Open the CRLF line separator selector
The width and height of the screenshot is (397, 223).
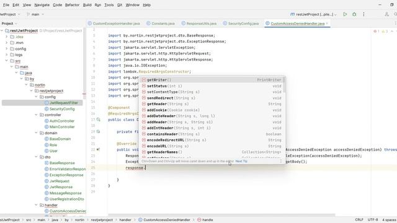click(x=359, y=220)
